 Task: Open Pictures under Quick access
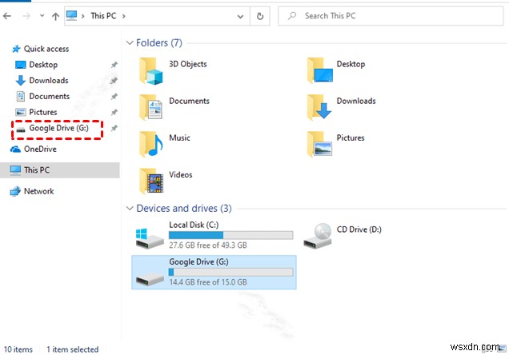(x=43, y=112)
